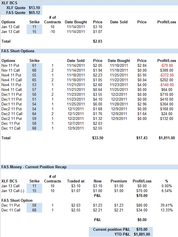This screenshot has width=178, height=237.
Task: Click the $2.03 total price cell
Action: coord(97,41)
